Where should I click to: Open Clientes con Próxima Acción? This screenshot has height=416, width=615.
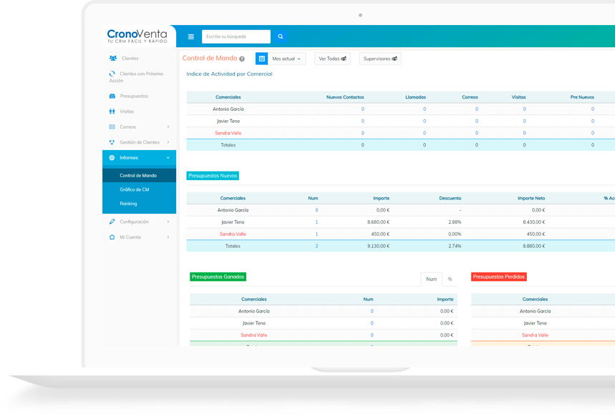pos(136,77)
